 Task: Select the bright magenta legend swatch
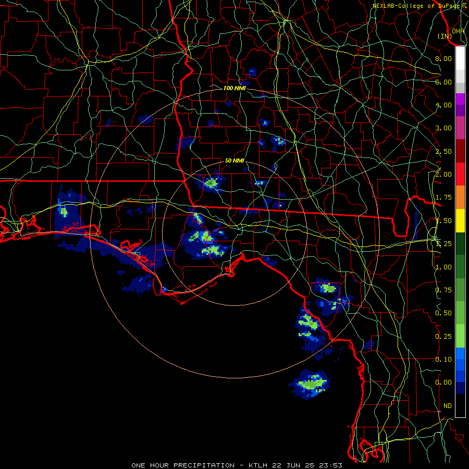460,98
